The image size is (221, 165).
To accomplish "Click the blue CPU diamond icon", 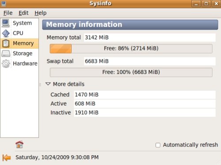I will point(6,33).
